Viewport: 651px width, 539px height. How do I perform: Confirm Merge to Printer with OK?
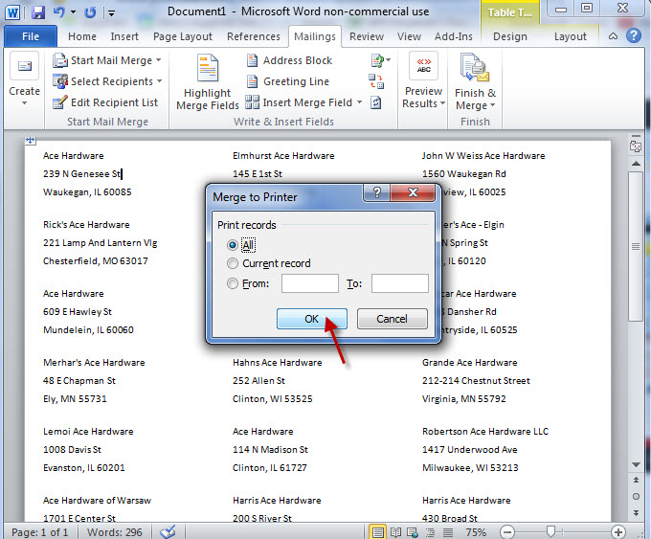312,319
